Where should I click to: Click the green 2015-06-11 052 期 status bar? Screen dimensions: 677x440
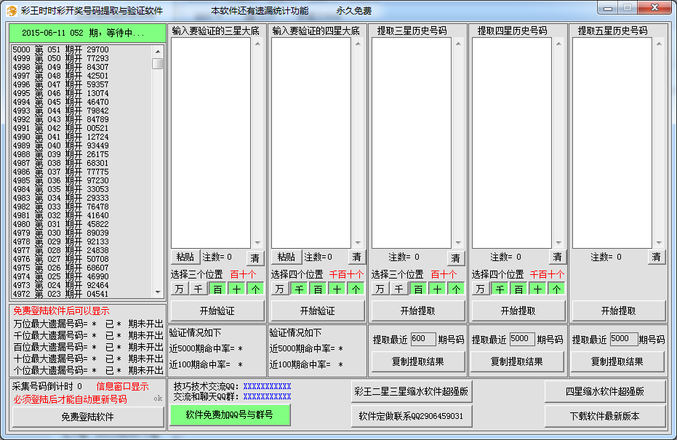click(x=88, y=33)
